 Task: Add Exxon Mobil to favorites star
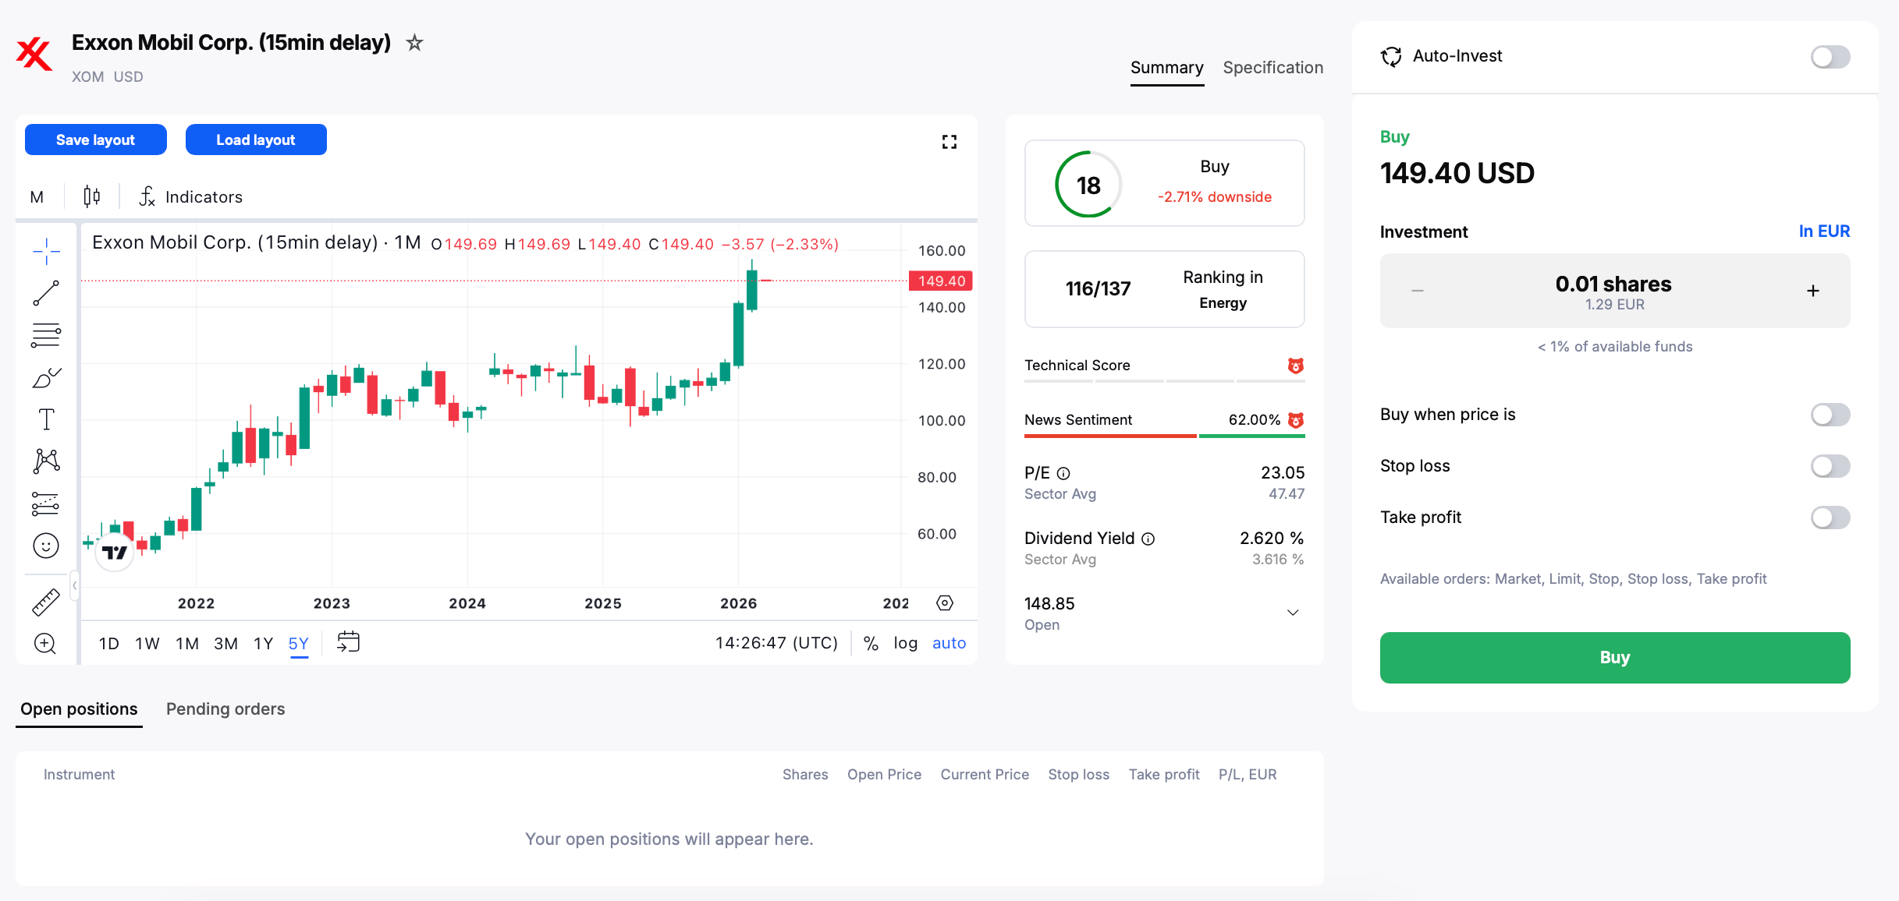(414, 43)
